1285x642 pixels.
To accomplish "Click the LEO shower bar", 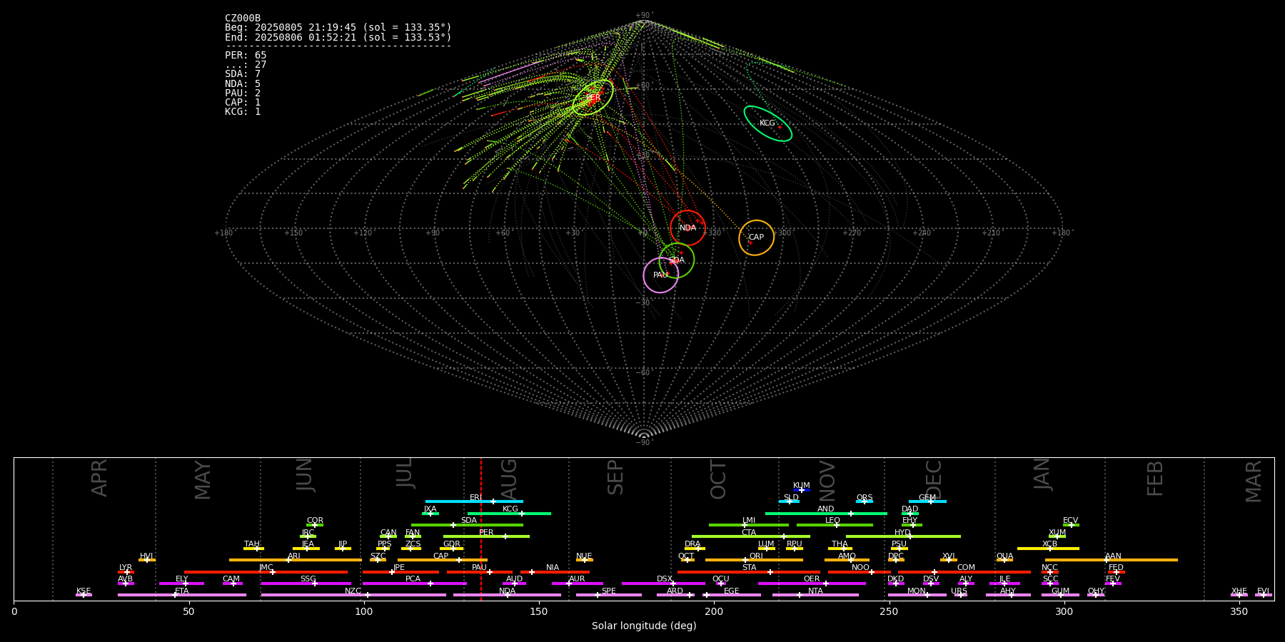I will click(835, 525).
